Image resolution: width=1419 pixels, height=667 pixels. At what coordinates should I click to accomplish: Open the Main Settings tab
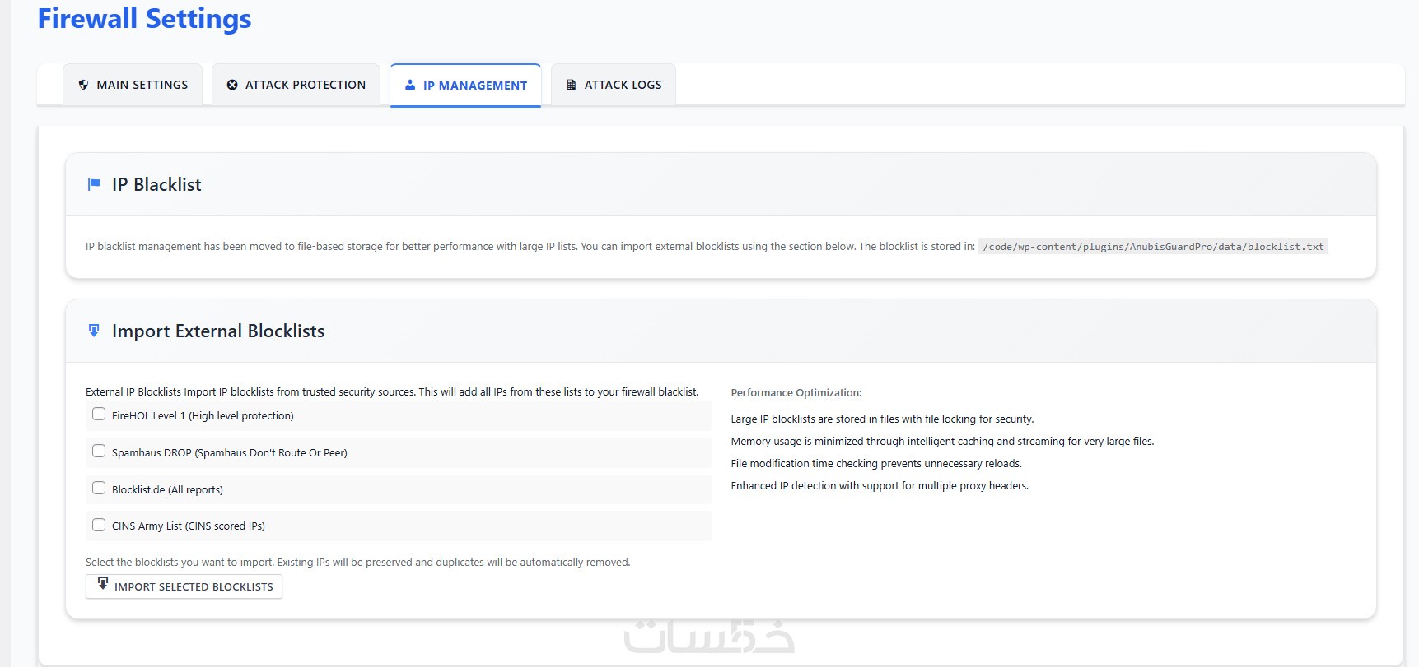(133, 85)
